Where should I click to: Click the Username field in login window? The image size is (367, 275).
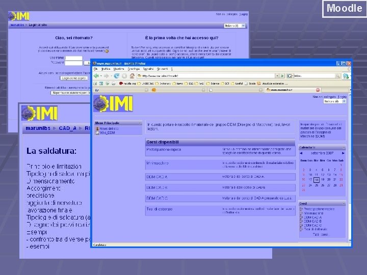74,58
